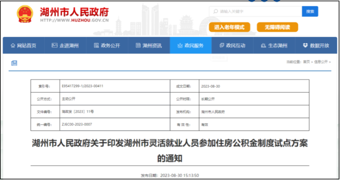The image size is (340, 180).
Task: Click the national emblem logo
Action: [25, 14]
